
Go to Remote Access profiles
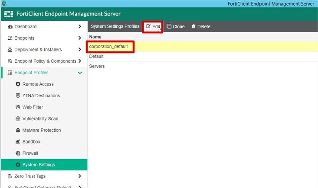38,84
